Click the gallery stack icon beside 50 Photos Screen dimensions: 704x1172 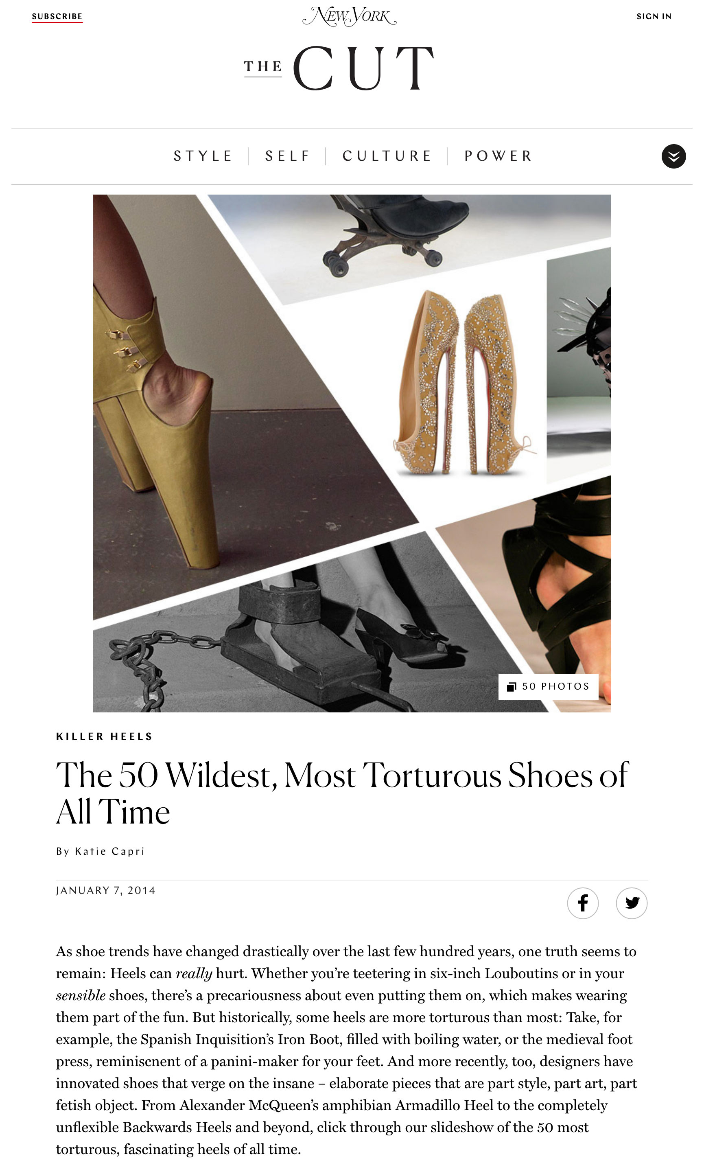click(x=511, y=687)
